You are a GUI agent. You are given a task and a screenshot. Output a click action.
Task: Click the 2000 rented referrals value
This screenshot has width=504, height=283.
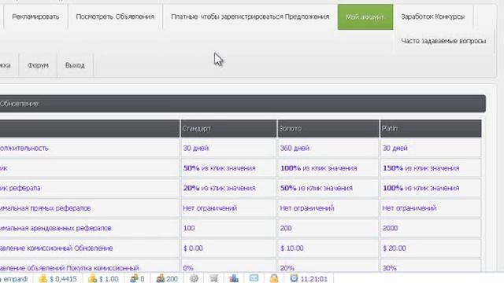point(390,228)
